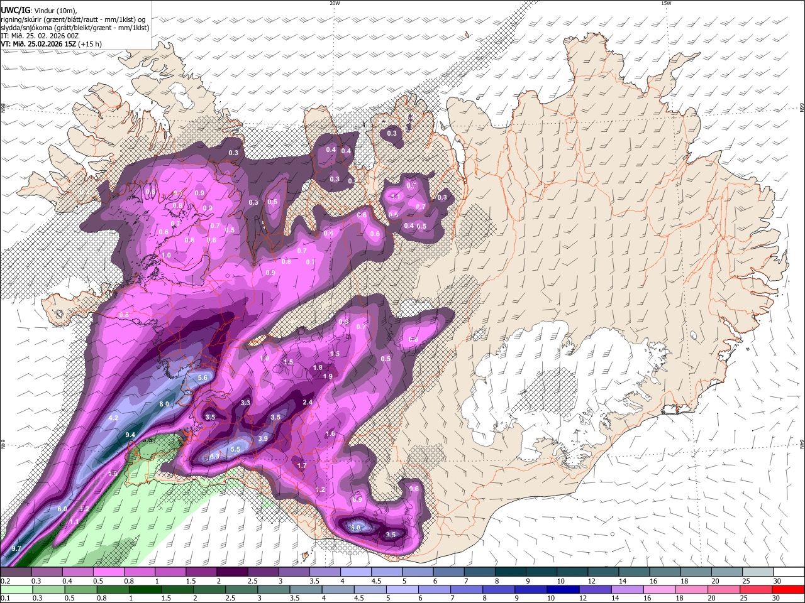Click the "0.4" label in the snow legend
The width and height of the screenshot is (805, 603).
[69, 582]
